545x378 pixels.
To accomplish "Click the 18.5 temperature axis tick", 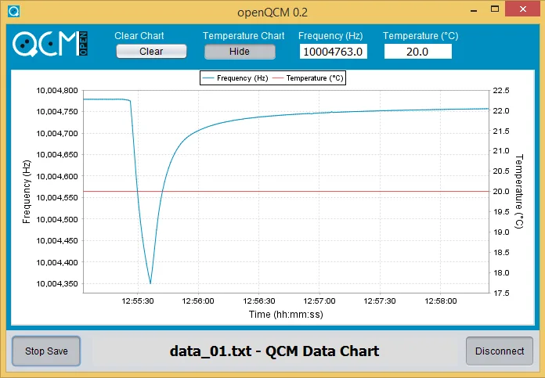I will tap(501, 253).
